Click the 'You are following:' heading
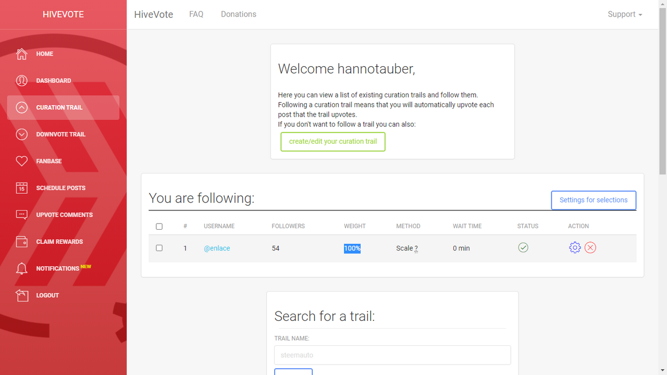The height and width of the screenshot is (375, 667). 202,198
